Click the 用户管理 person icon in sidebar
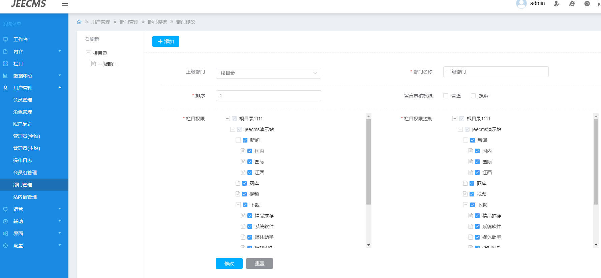 click(x=5, y=88)
